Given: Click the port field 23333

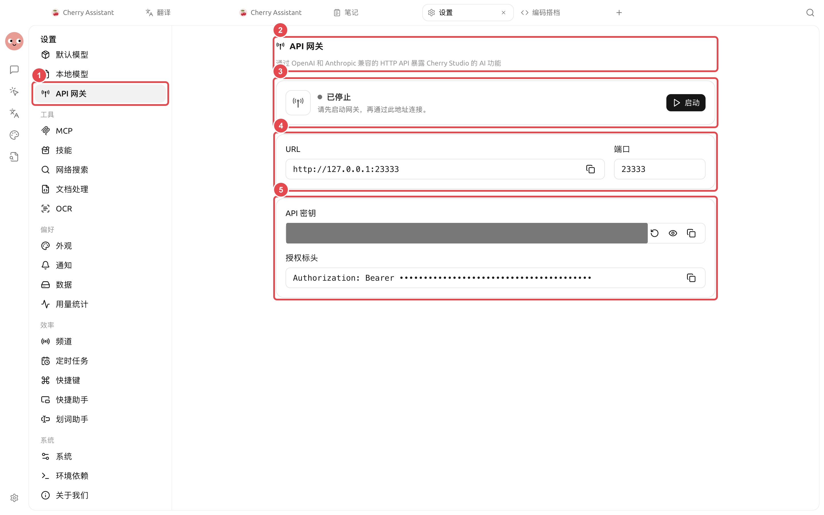Looking at the screenshot, I should pos(659,169).
